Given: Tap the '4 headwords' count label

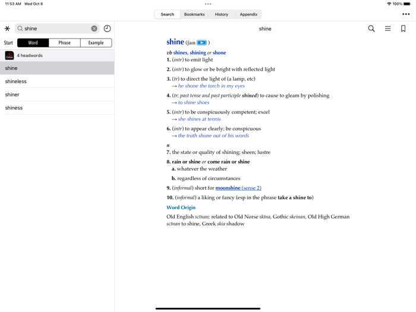Looking at the screenshot, I should coord(30,55).
